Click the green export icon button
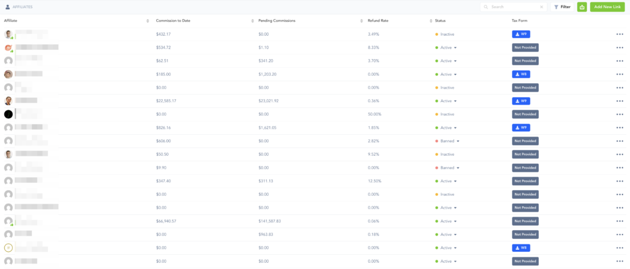 pos(581,7)
